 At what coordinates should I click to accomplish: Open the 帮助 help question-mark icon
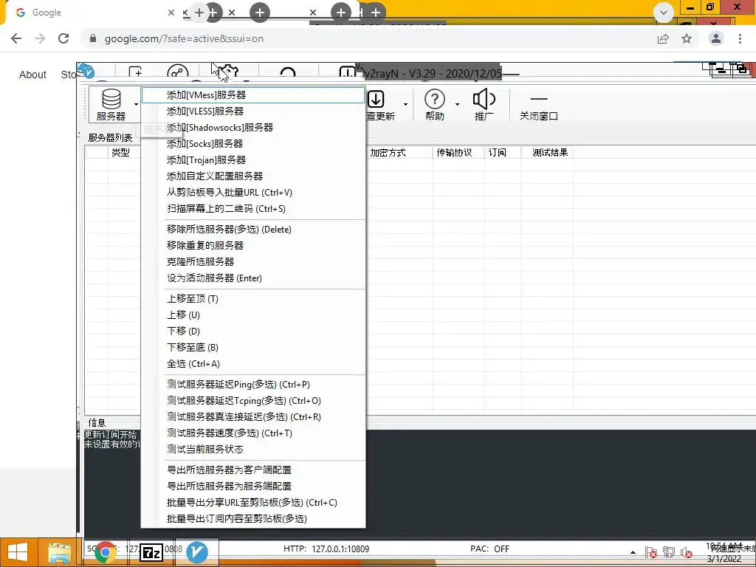pos(434,100)
